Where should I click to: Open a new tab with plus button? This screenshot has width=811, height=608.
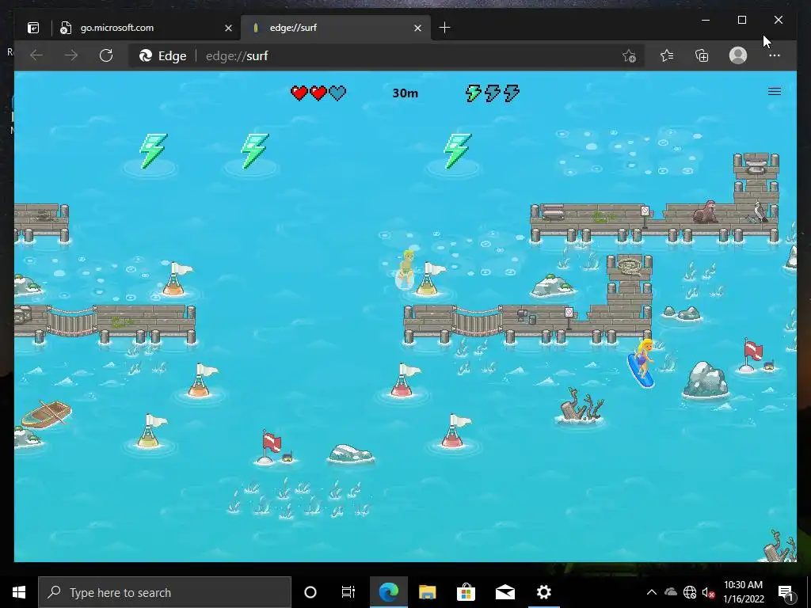click(444, 28)
